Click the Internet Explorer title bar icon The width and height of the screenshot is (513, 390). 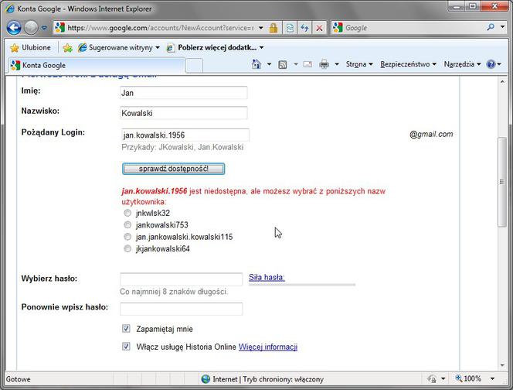point(10,9)
